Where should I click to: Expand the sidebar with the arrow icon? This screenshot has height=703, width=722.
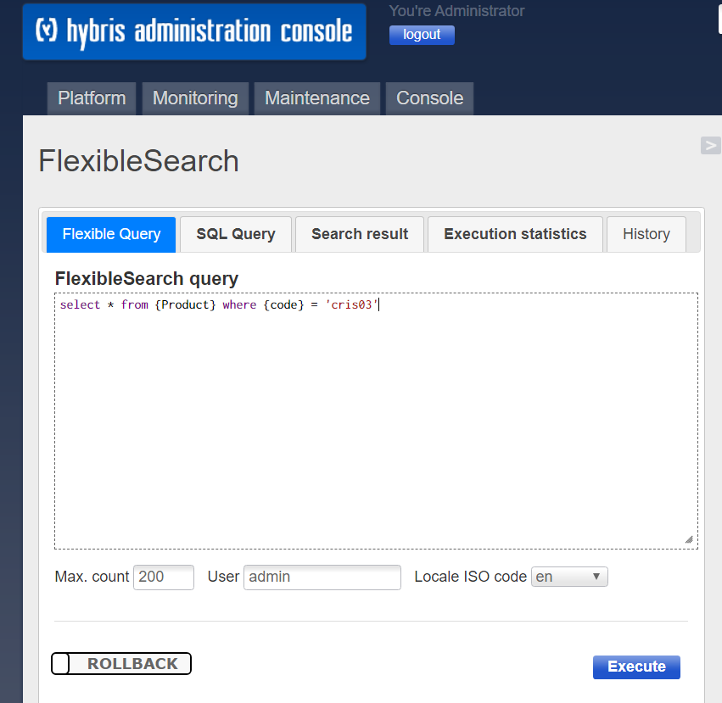[x=710, y=145]
